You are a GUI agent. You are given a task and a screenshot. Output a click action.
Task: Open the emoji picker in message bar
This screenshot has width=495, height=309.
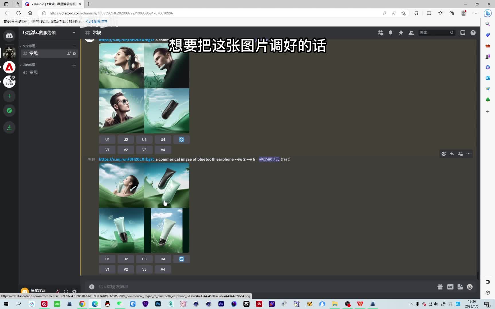[x=470, y=287]
